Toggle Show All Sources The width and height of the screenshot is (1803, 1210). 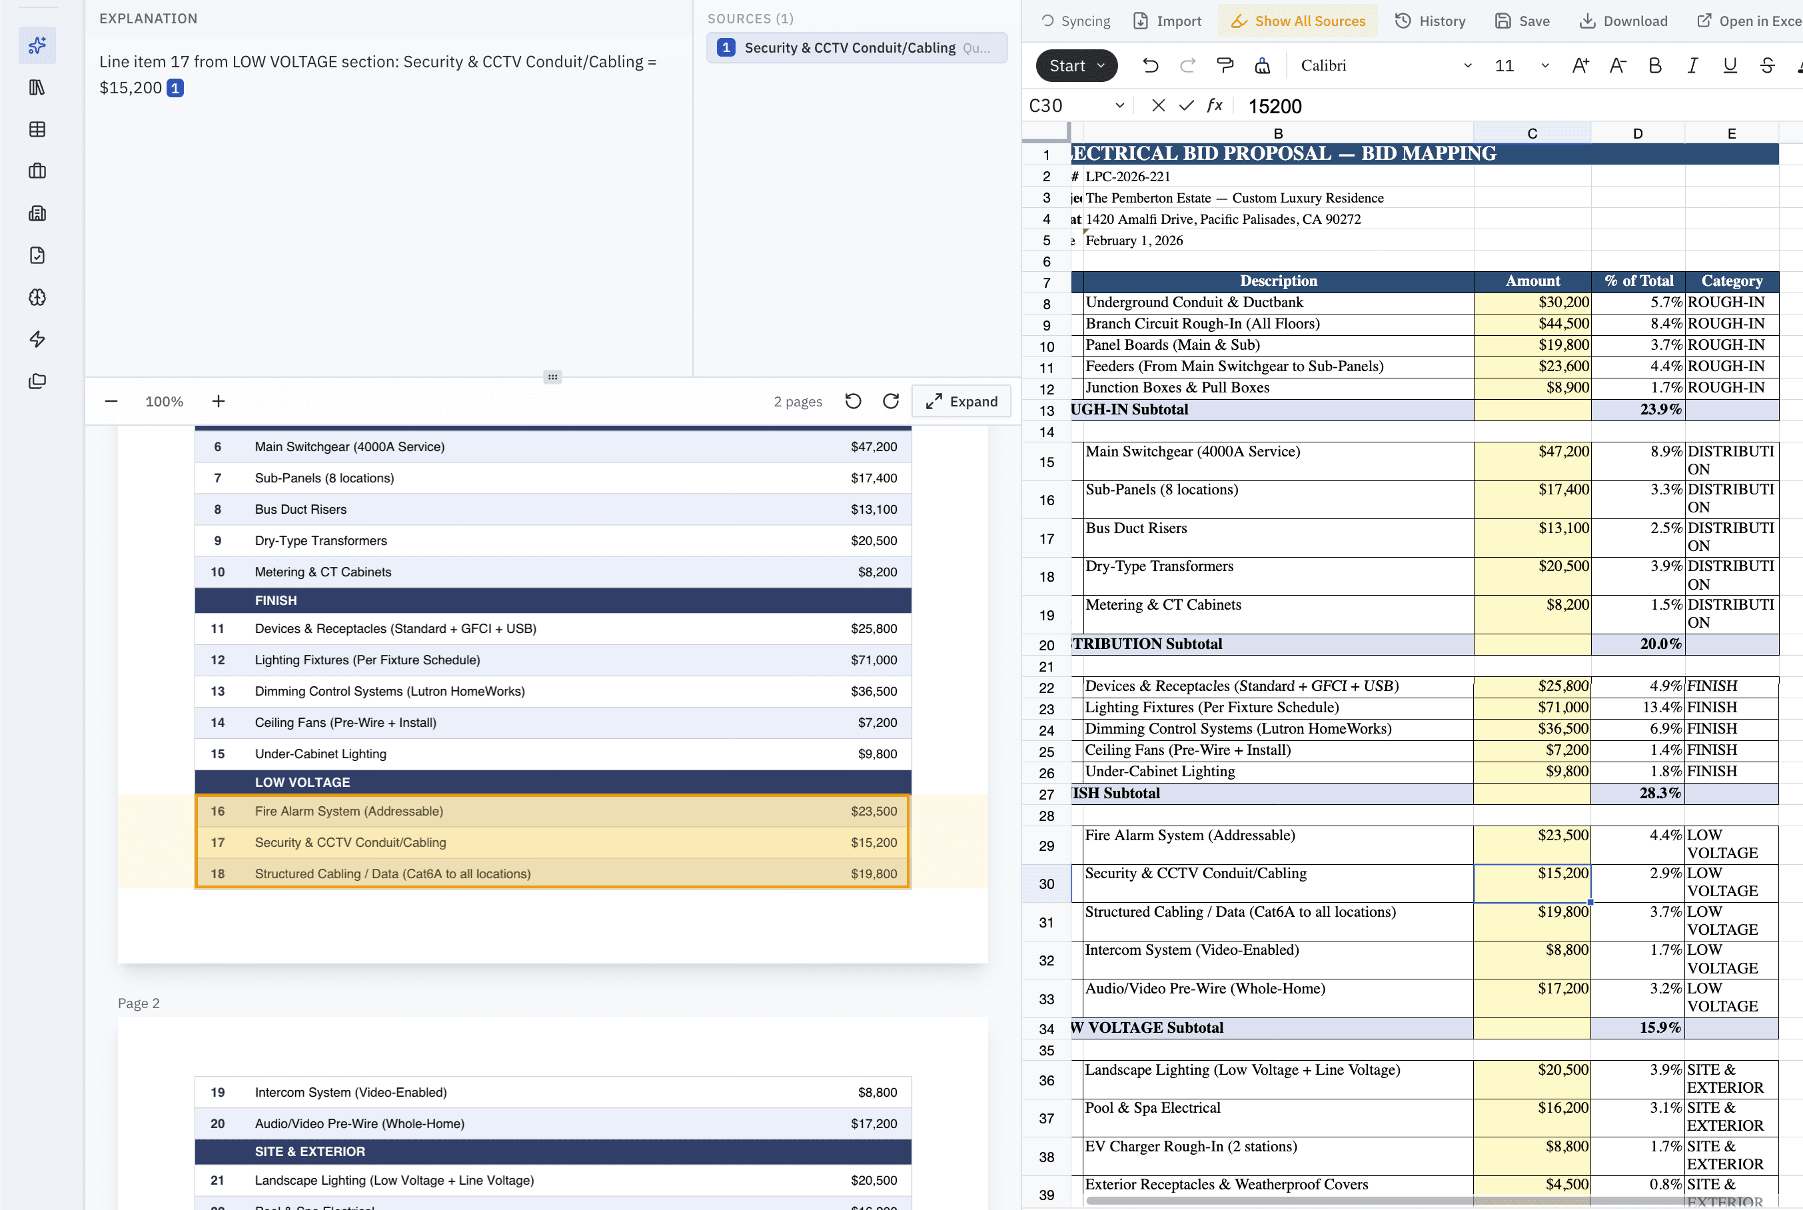pos(1298,21)
